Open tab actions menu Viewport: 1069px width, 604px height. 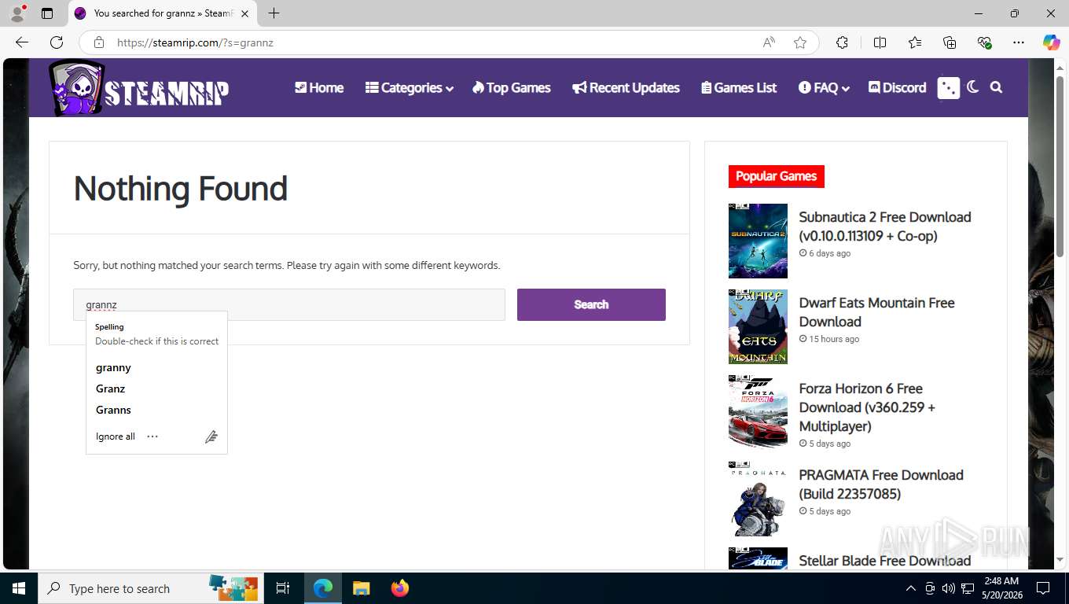click(47, 13)
